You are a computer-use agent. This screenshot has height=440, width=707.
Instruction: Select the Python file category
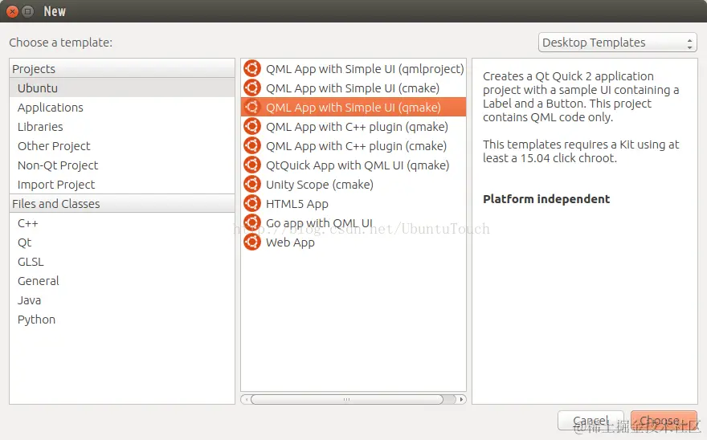click(122, 320)
